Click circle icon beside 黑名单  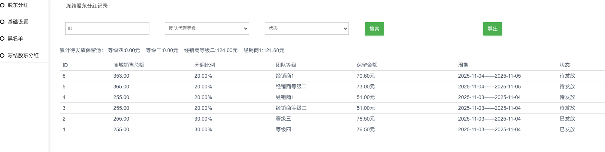(2, 38)
